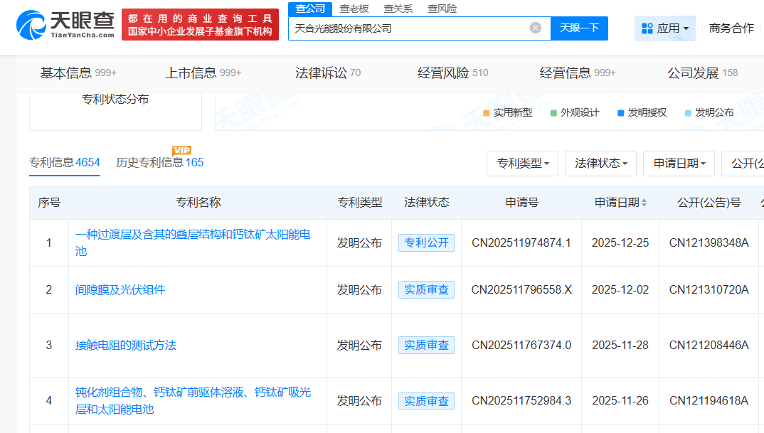Toggle 外观设计 legend item
Viewport: 764px width, 433px height.
(574, 112)
